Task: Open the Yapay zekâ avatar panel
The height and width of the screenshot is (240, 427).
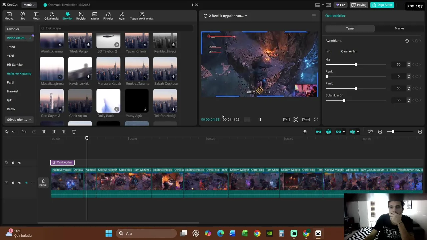Action: (x=142, y=16)
